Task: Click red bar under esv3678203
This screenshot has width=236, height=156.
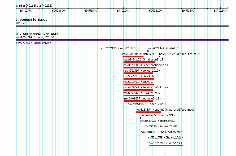Action: click(x=140, y=68)
